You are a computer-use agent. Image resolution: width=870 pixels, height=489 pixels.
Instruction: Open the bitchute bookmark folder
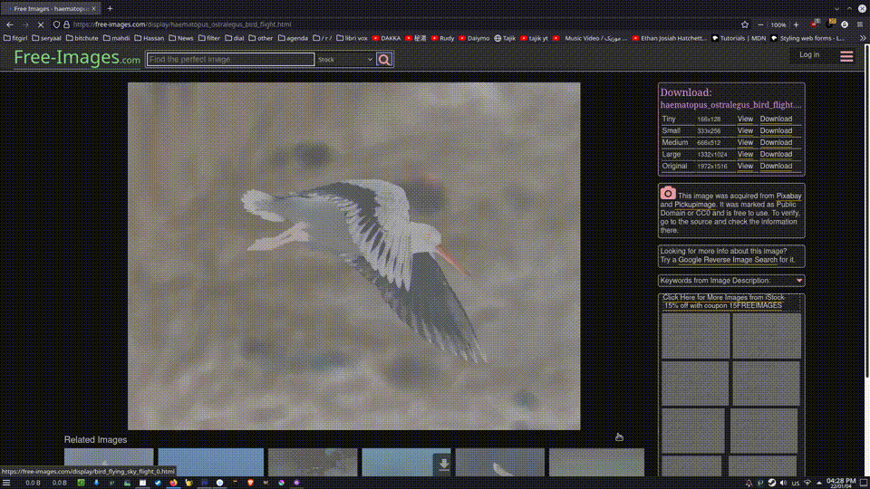coord(82,38)
